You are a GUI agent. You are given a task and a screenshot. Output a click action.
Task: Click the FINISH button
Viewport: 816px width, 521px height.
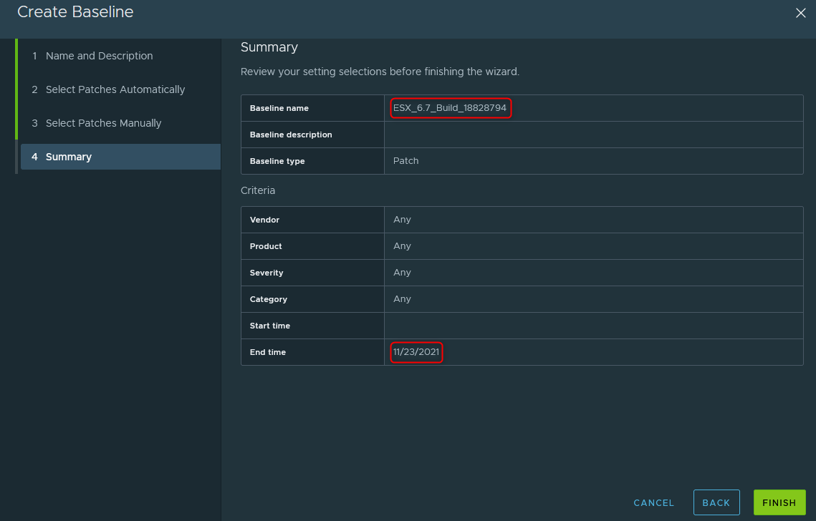(x=779, y=502)
